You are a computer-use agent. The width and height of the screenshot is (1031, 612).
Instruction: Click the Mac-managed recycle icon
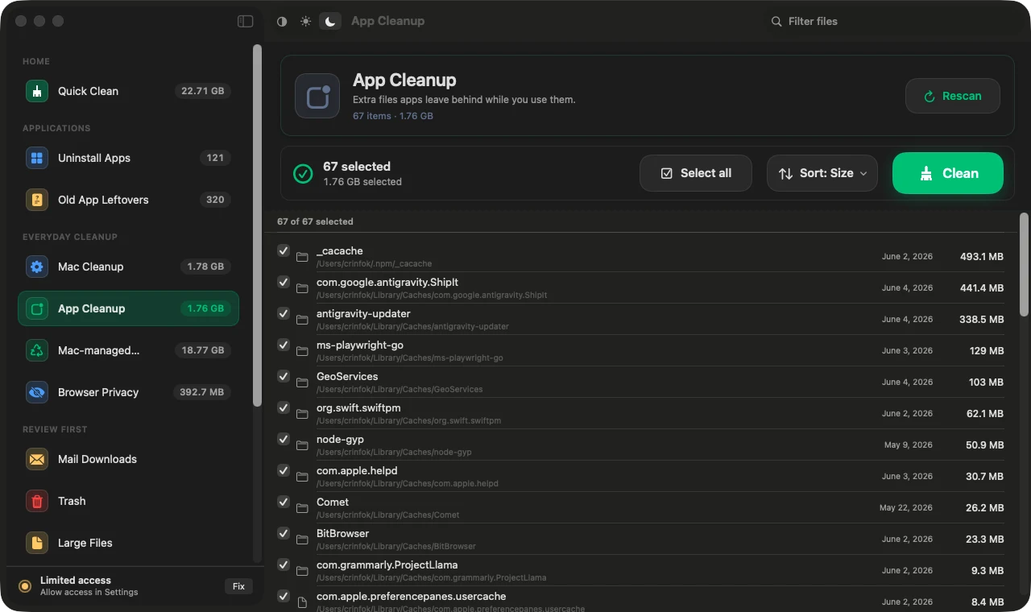(37, 350)
